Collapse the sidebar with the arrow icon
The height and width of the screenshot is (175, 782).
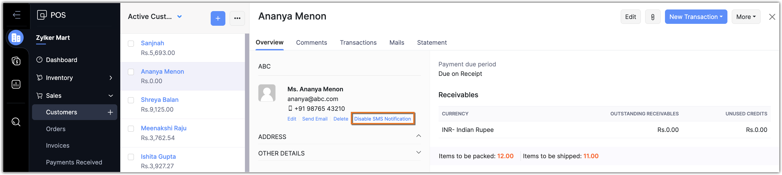(x=17, y=15)
